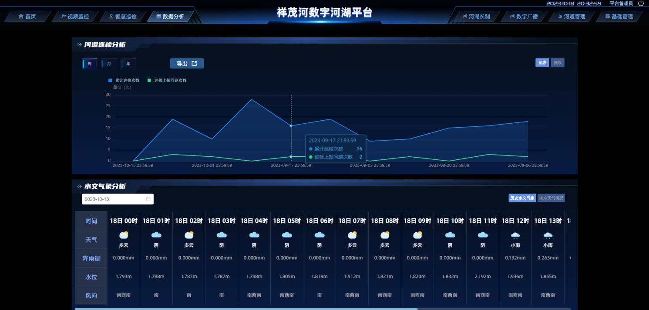Click the calendar icon in date field
Screen dimensions: 649x310
point(148,199)
